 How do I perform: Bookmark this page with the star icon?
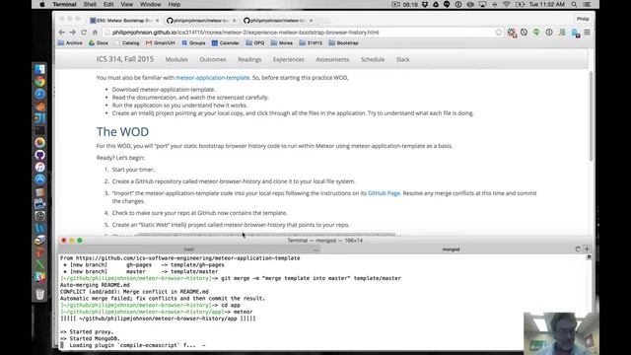[499, 33]
